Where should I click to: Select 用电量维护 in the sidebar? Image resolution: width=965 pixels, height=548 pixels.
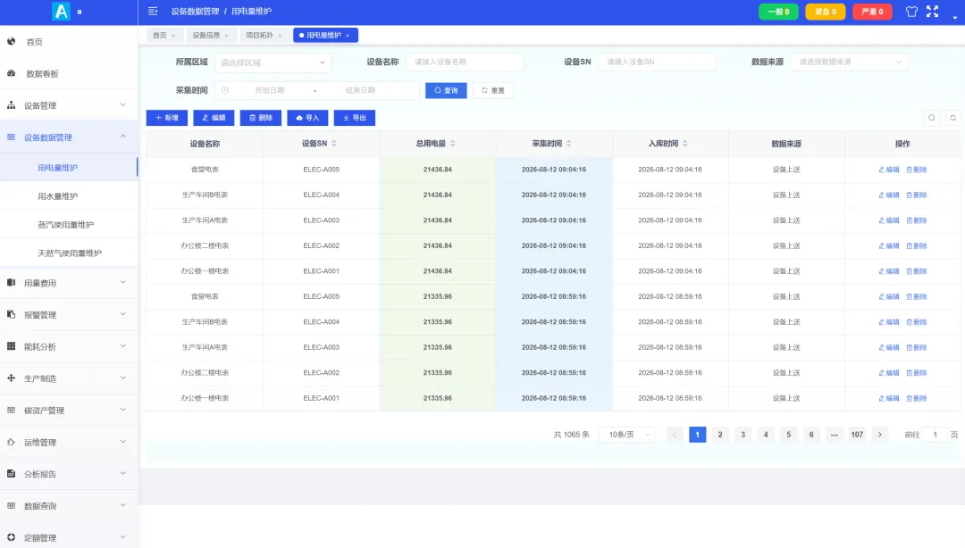tap(69, 167)
